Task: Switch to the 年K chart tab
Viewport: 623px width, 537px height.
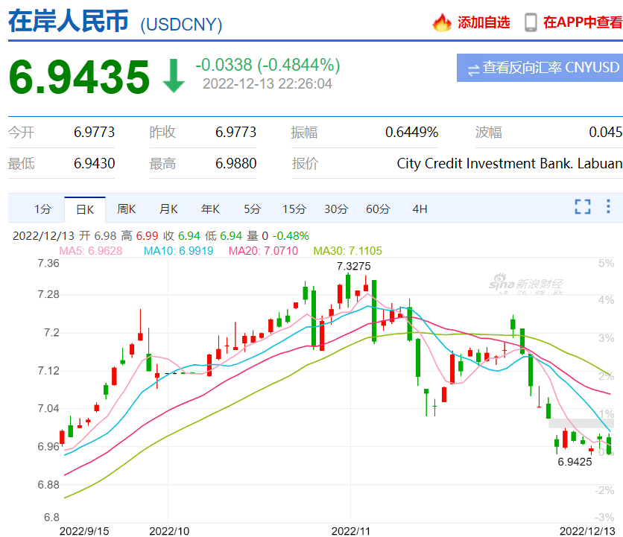Action: pos(210,209)
